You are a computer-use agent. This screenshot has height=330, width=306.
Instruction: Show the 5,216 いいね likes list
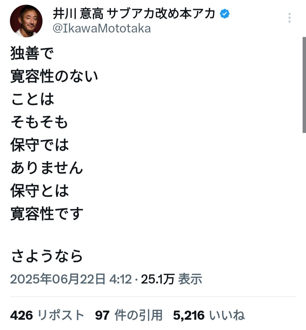click(x=209, y=315)
